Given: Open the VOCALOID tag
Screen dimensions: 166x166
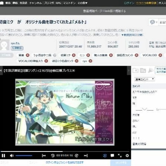Looking at the screenshot, I should (x=150, y=55).
